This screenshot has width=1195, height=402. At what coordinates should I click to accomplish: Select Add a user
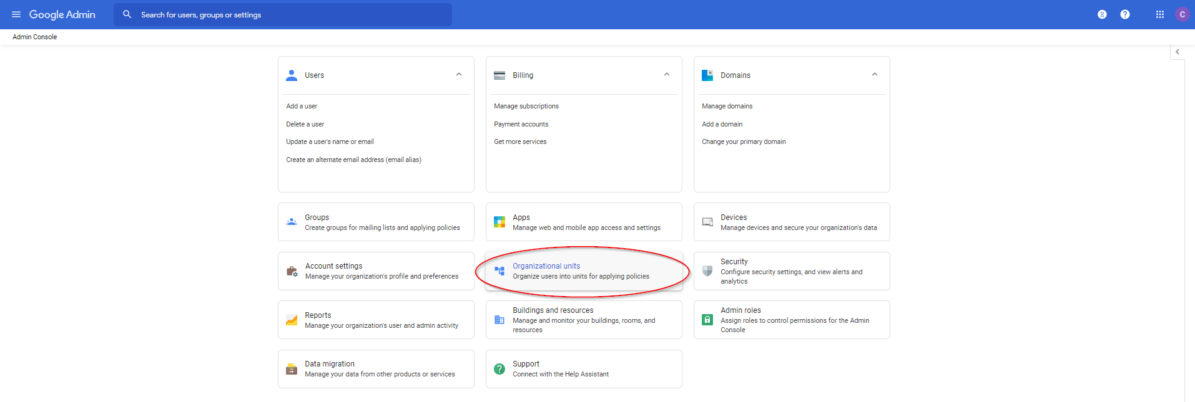point(302,107)
